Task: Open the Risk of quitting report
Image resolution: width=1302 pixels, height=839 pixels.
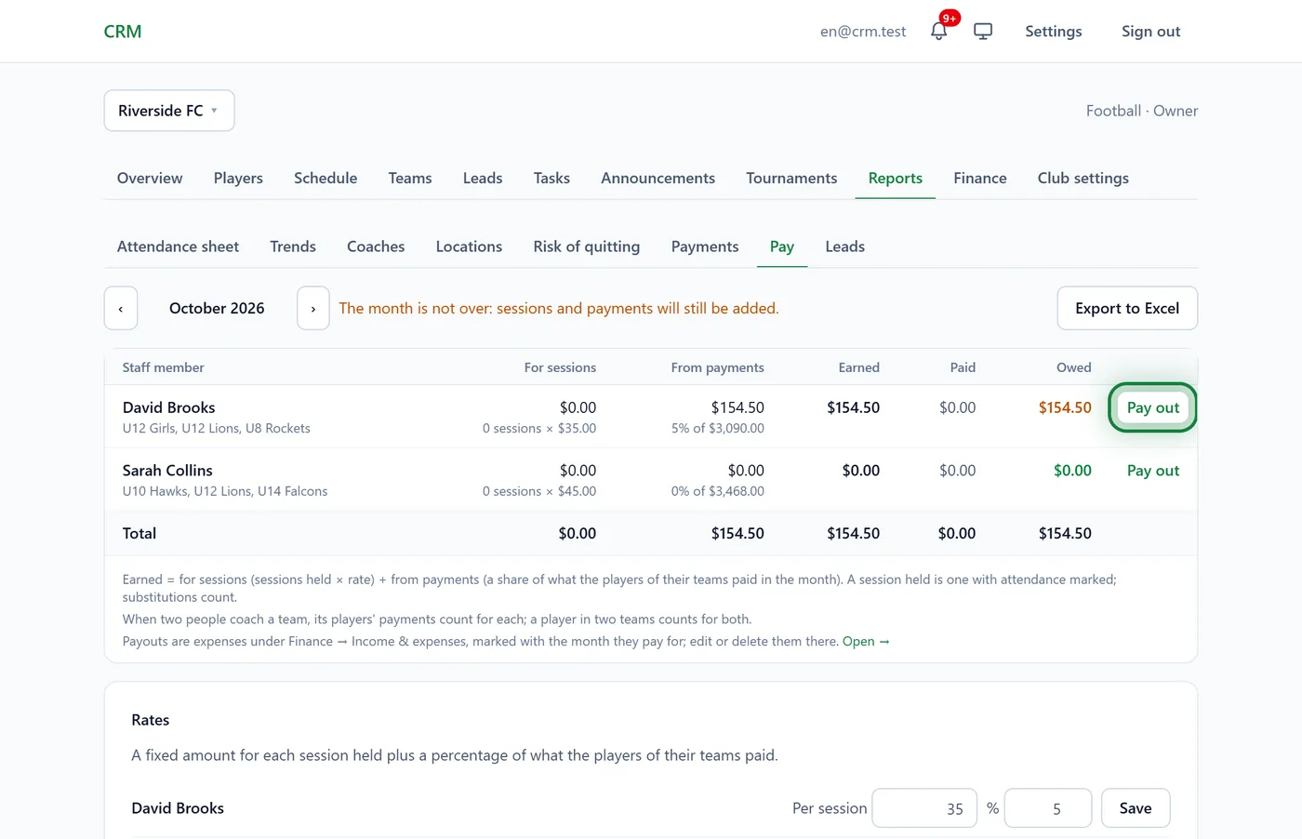Action: [x=587, y=246]
